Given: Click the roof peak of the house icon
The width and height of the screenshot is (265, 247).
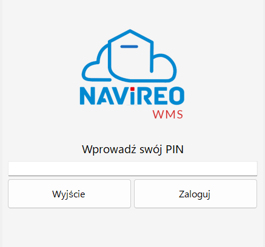Looking at the screenshot, I should 130,31.
